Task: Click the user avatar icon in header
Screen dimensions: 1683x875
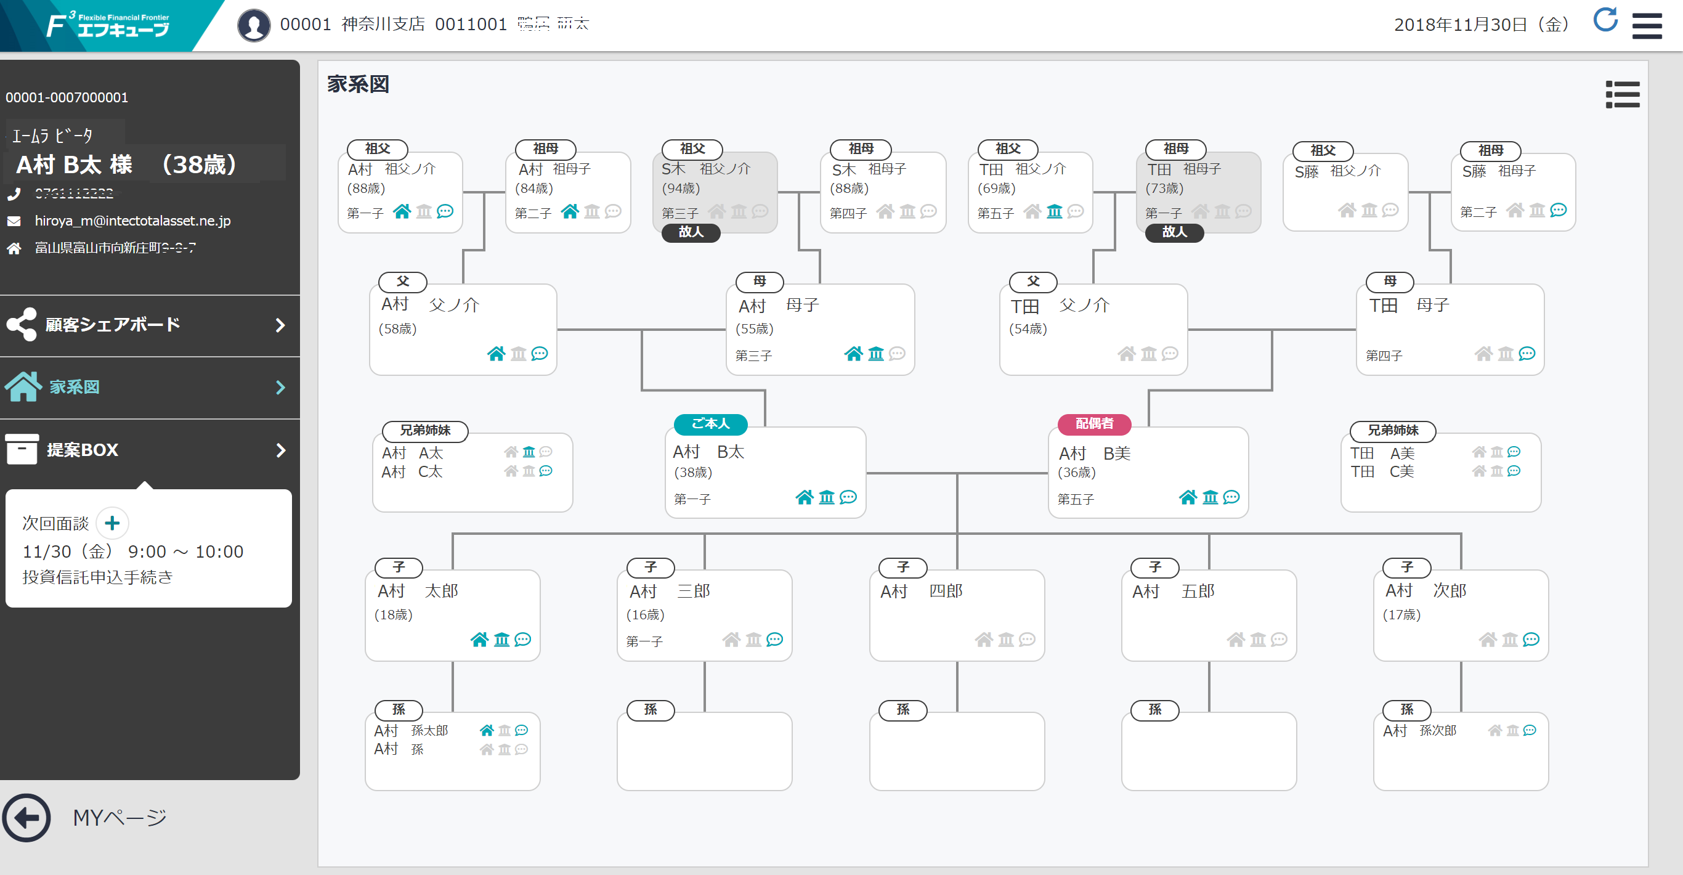Action: point(253,25)
